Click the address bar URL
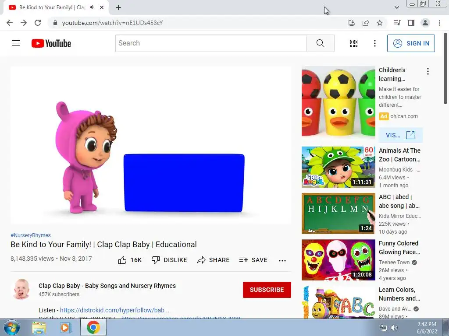Screen dimensions: 449x336 pos(113,23)
